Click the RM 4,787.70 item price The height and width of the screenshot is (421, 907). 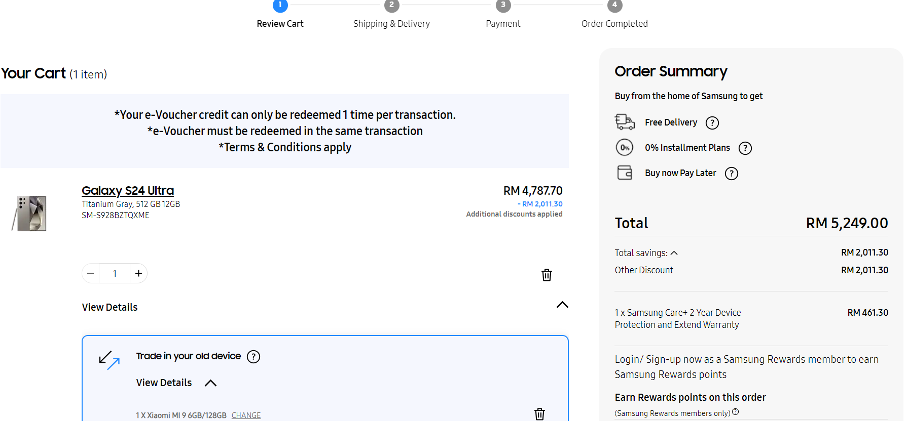pyautogui.click(x=533, y=191)
